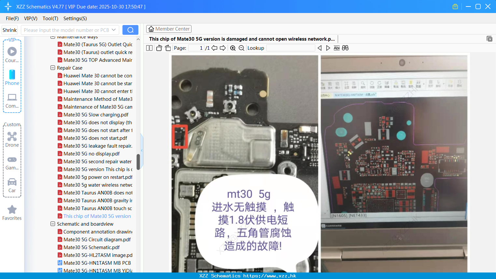Open the File(F) menu
496x279 pixels.
(x=12, y=19)
